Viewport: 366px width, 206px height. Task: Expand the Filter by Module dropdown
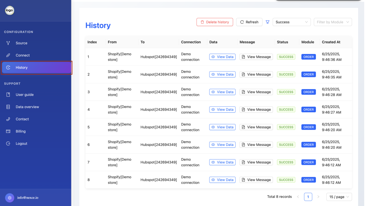[x=333, y=22]
